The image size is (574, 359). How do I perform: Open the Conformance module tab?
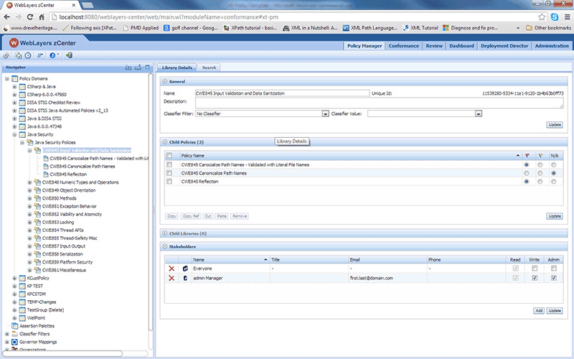click(x=404, y=46)
